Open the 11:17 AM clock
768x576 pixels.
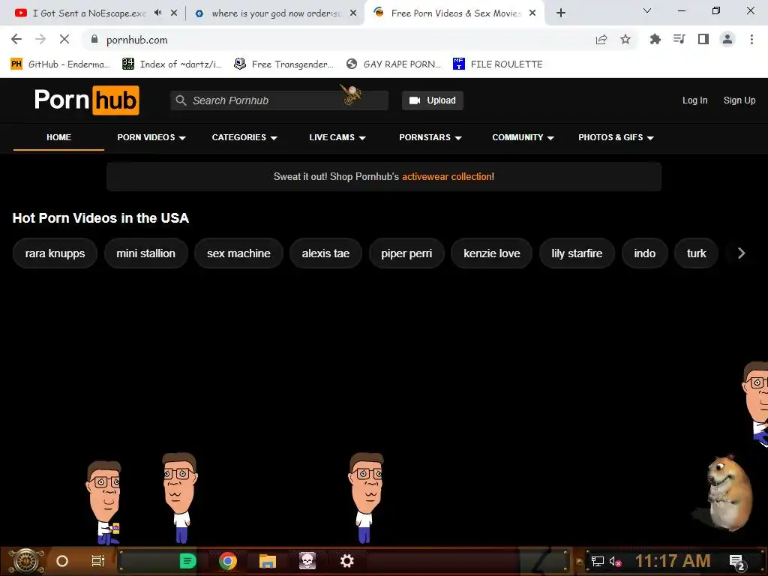(673, 561)
